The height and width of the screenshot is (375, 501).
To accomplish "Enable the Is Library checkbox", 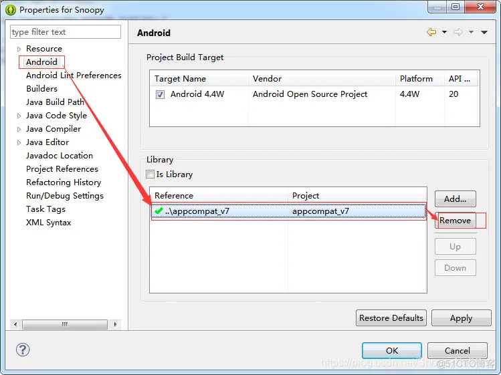I will click(x=150, y=174).
